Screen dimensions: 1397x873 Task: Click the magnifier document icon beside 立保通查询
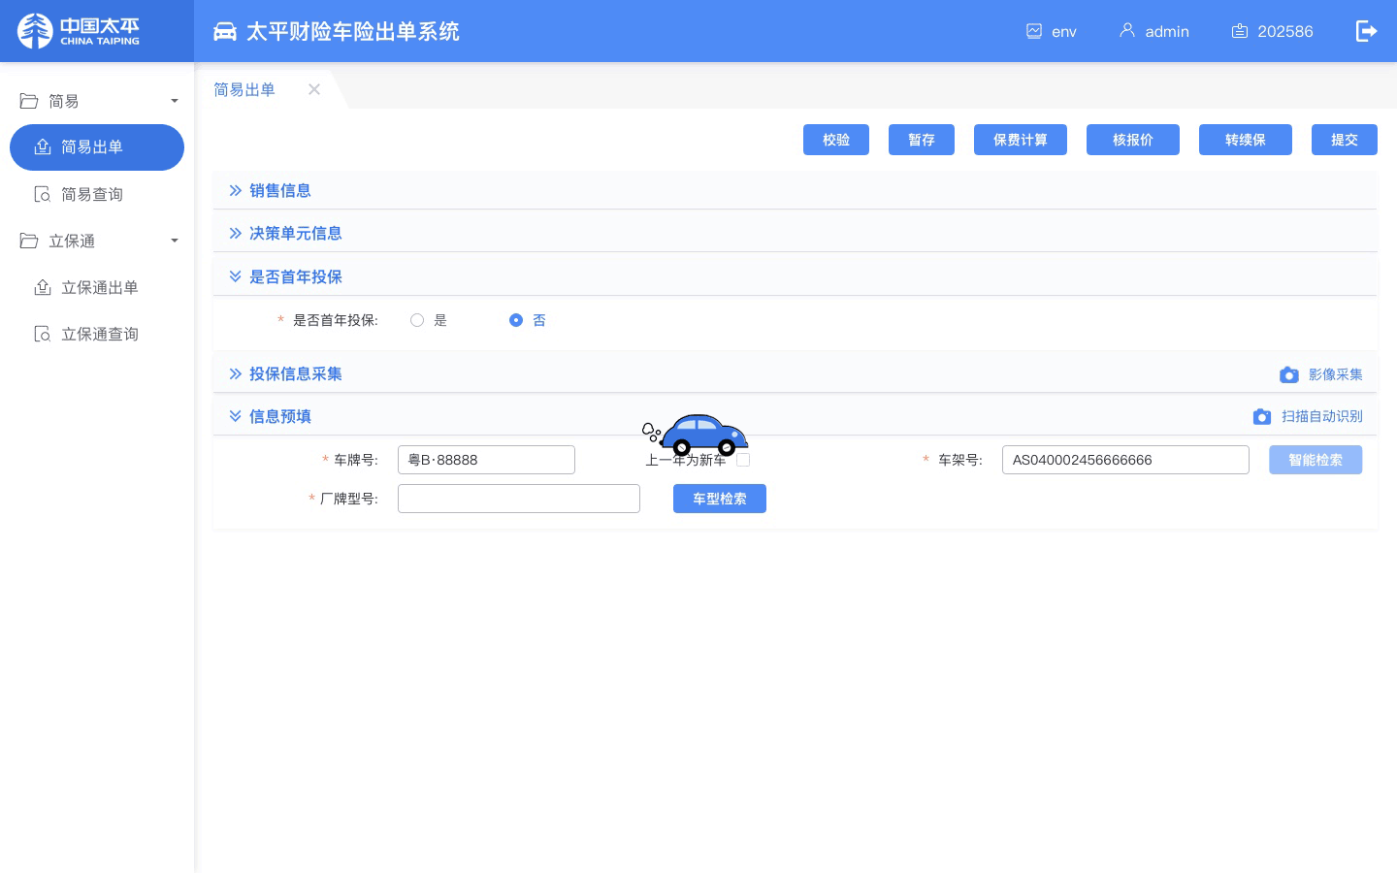(x=43, y=334)
